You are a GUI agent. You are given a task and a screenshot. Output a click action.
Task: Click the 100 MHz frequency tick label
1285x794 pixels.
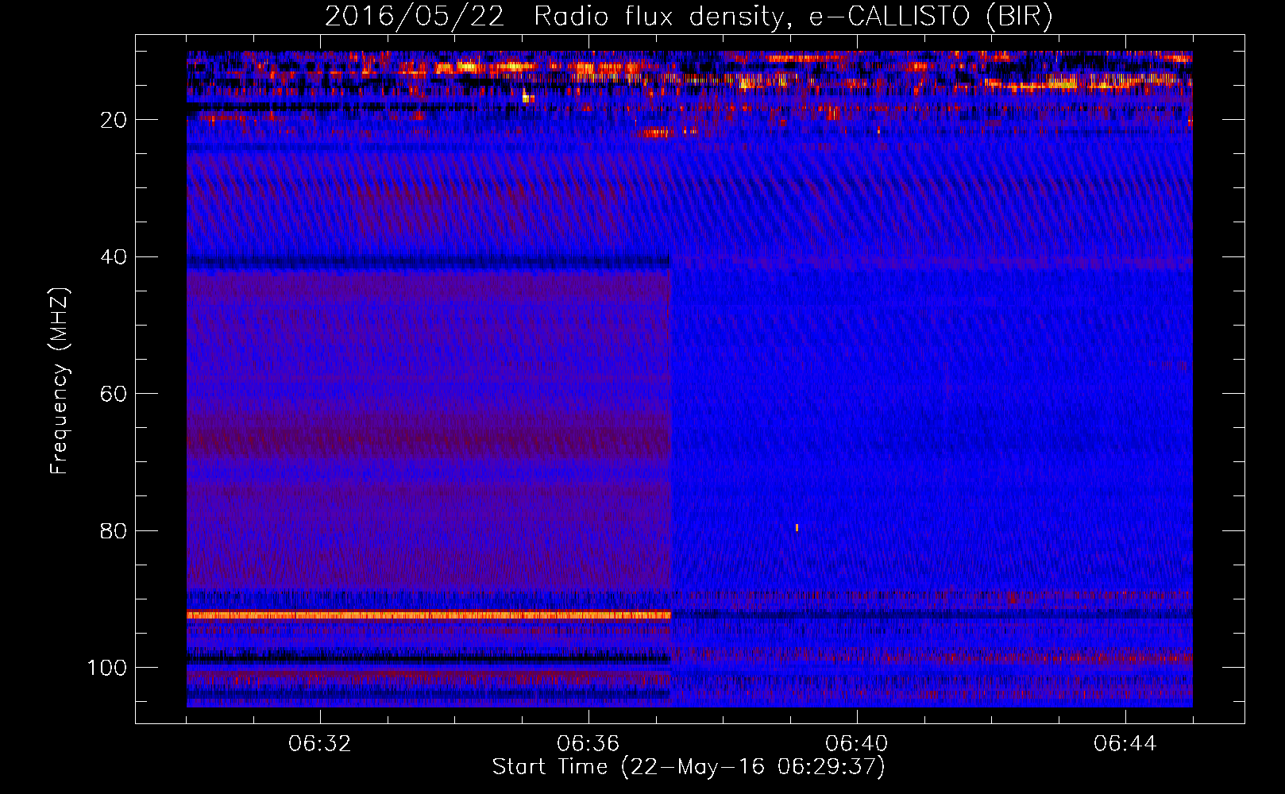pyautogui.click(x=107, y=668)
